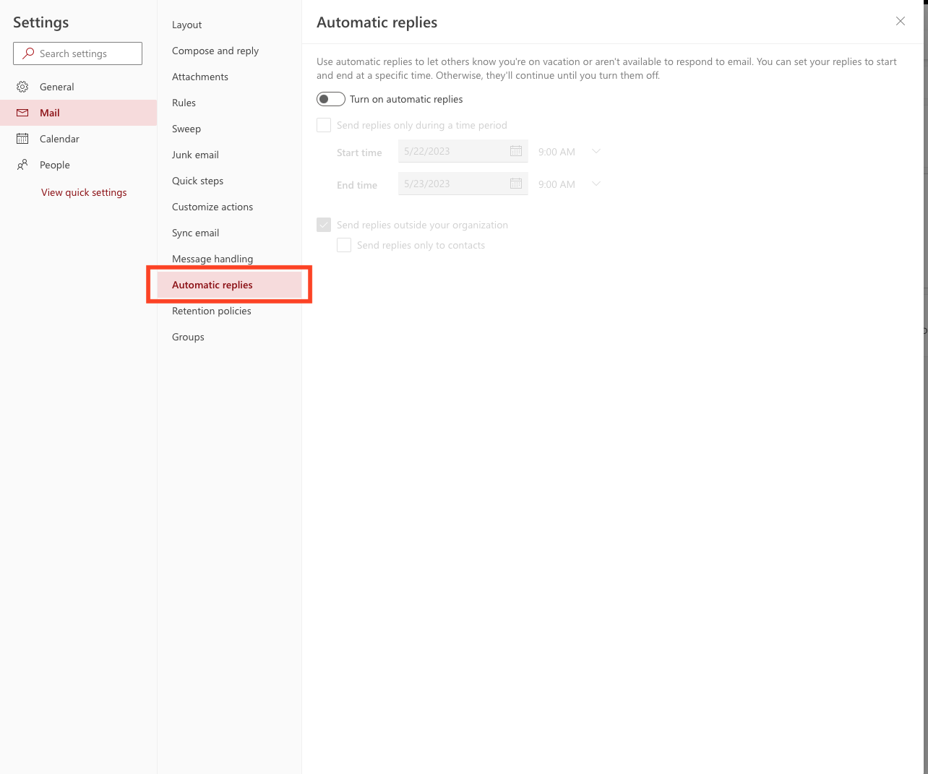Open the Start time calendar picker icon
928x774 pixels.
click(516, 151)
